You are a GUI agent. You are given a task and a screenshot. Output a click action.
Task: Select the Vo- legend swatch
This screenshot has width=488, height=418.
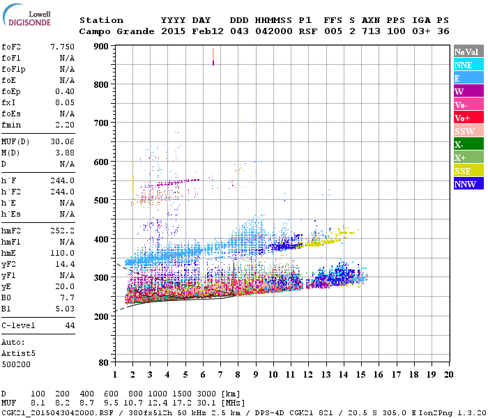point(468,104)
